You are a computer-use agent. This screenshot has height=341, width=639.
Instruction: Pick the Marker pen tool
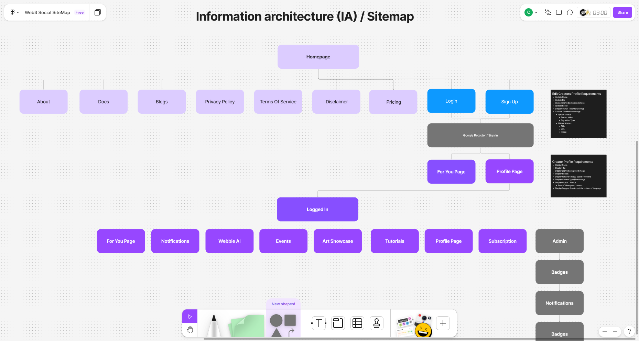(x=214, y=325)
